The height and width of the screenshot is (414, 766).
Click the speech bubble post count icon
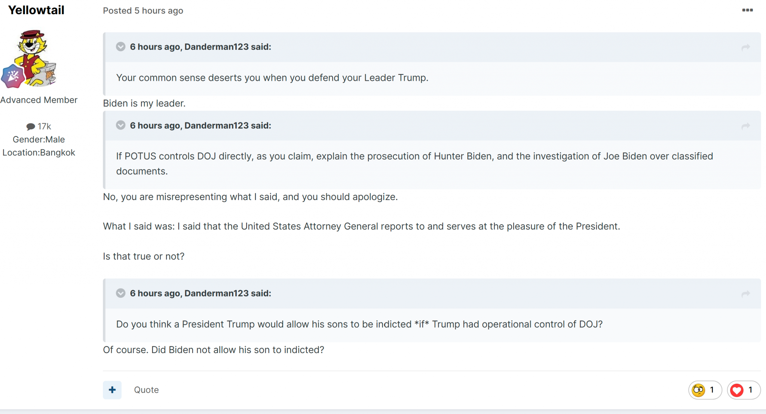tap(31, 127)
